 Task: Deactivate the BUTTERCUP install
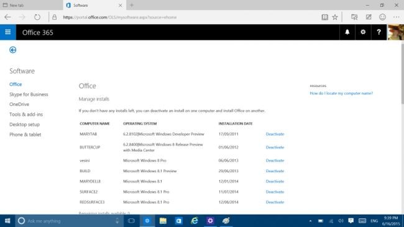pyautogui.click(x=275, y=147)
